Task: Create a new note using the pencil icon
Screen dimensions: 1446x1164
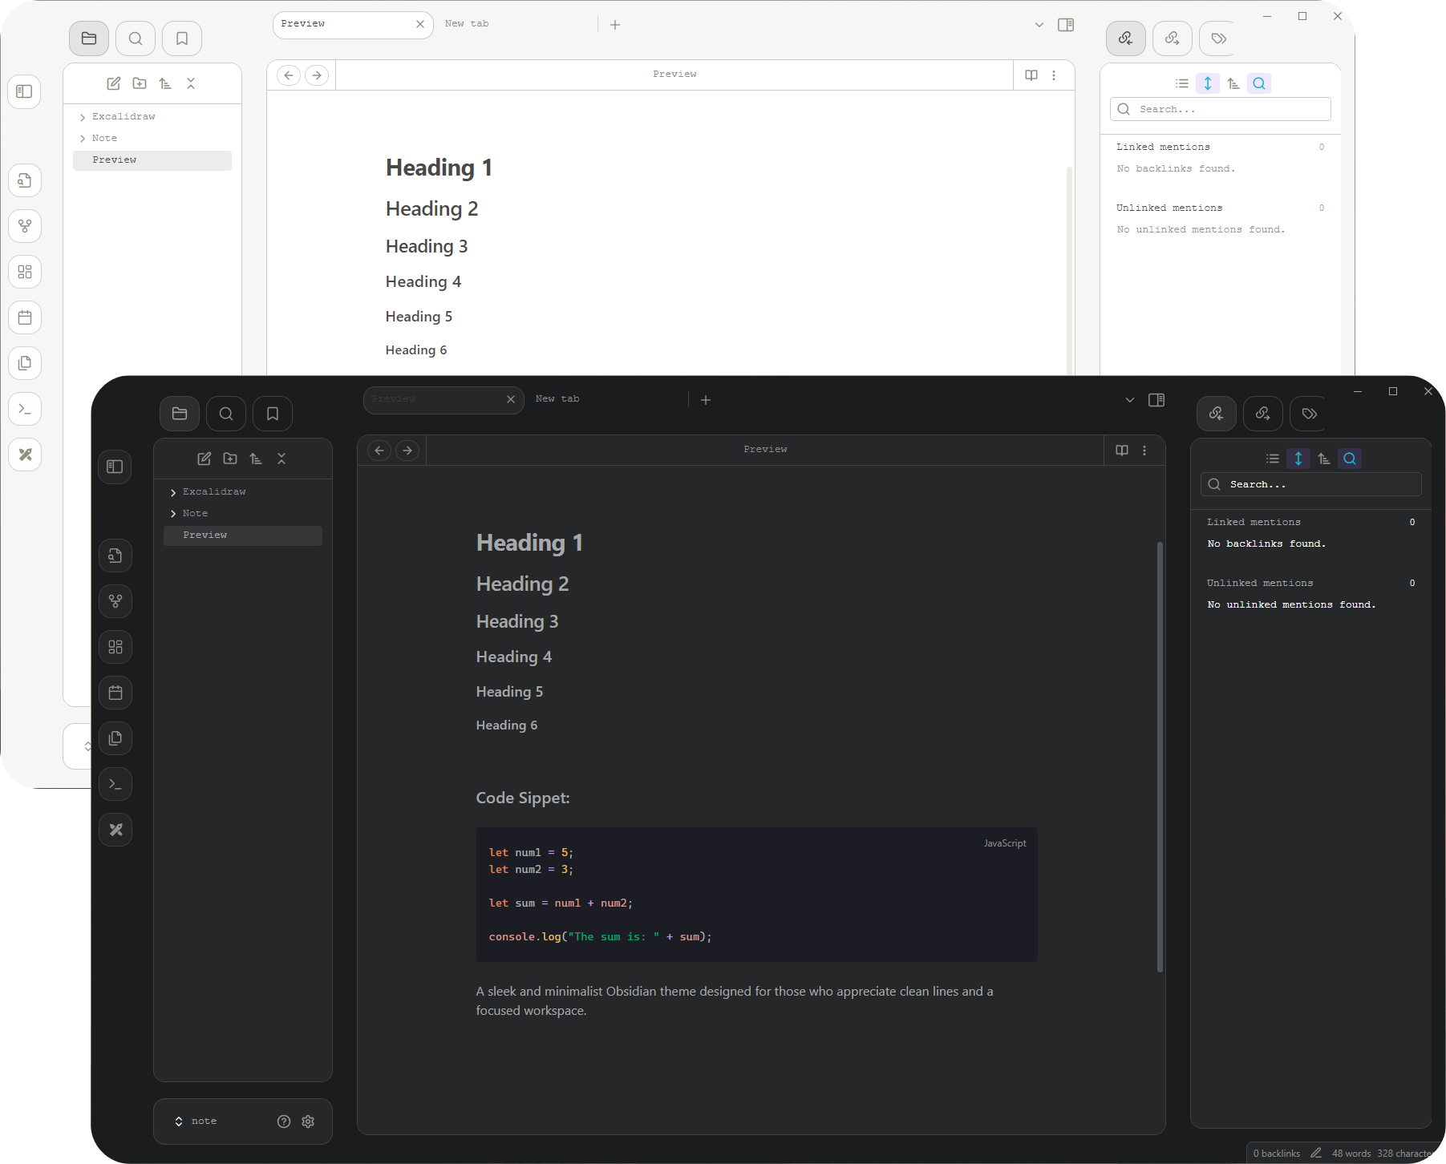Action: (x=204, y=458)
